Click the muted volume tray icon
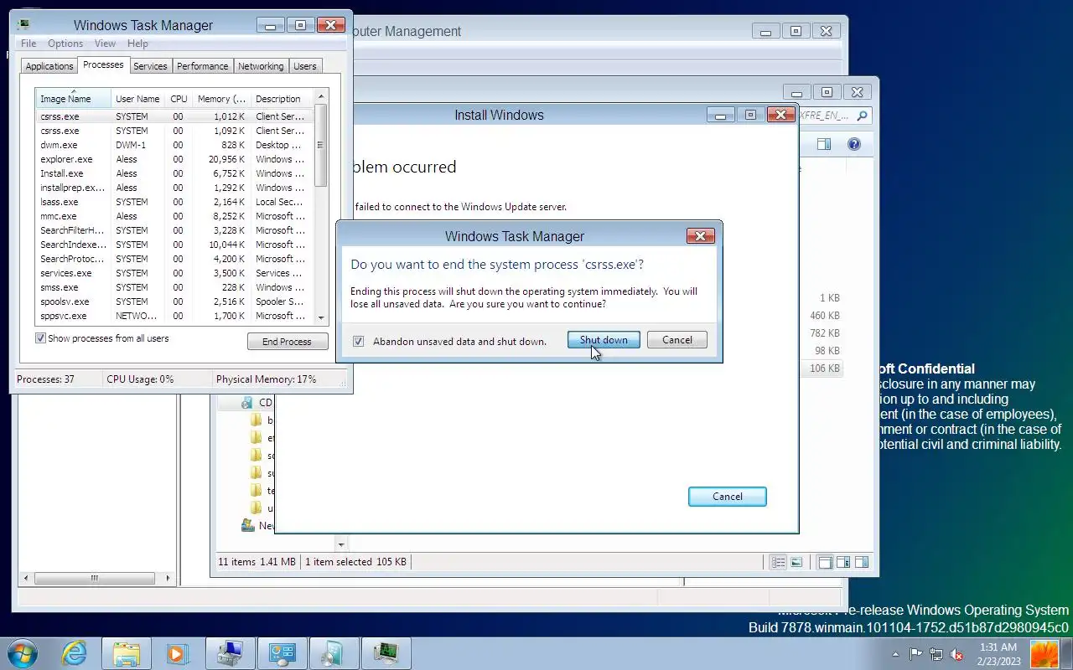This screenshot has height=670, width=1073. pos(956,654)
